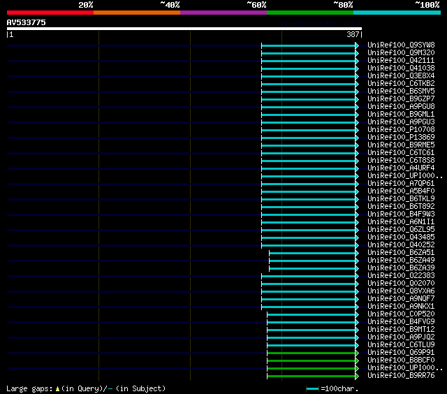Select UniRef100_P10708 label
447x394 pixels.
[x=401, y=130]
